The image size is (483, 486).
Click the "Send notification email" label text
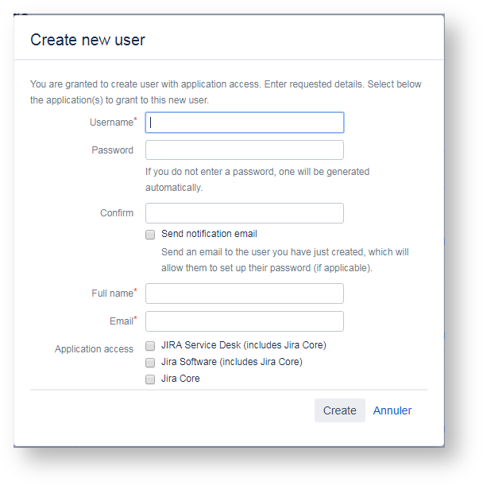pos(209,234)
